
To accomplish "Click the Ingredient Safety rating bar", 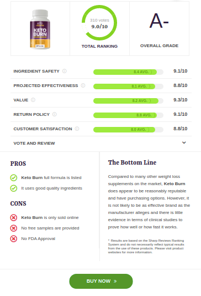I will pyautogui.click(x=128, y=72).
